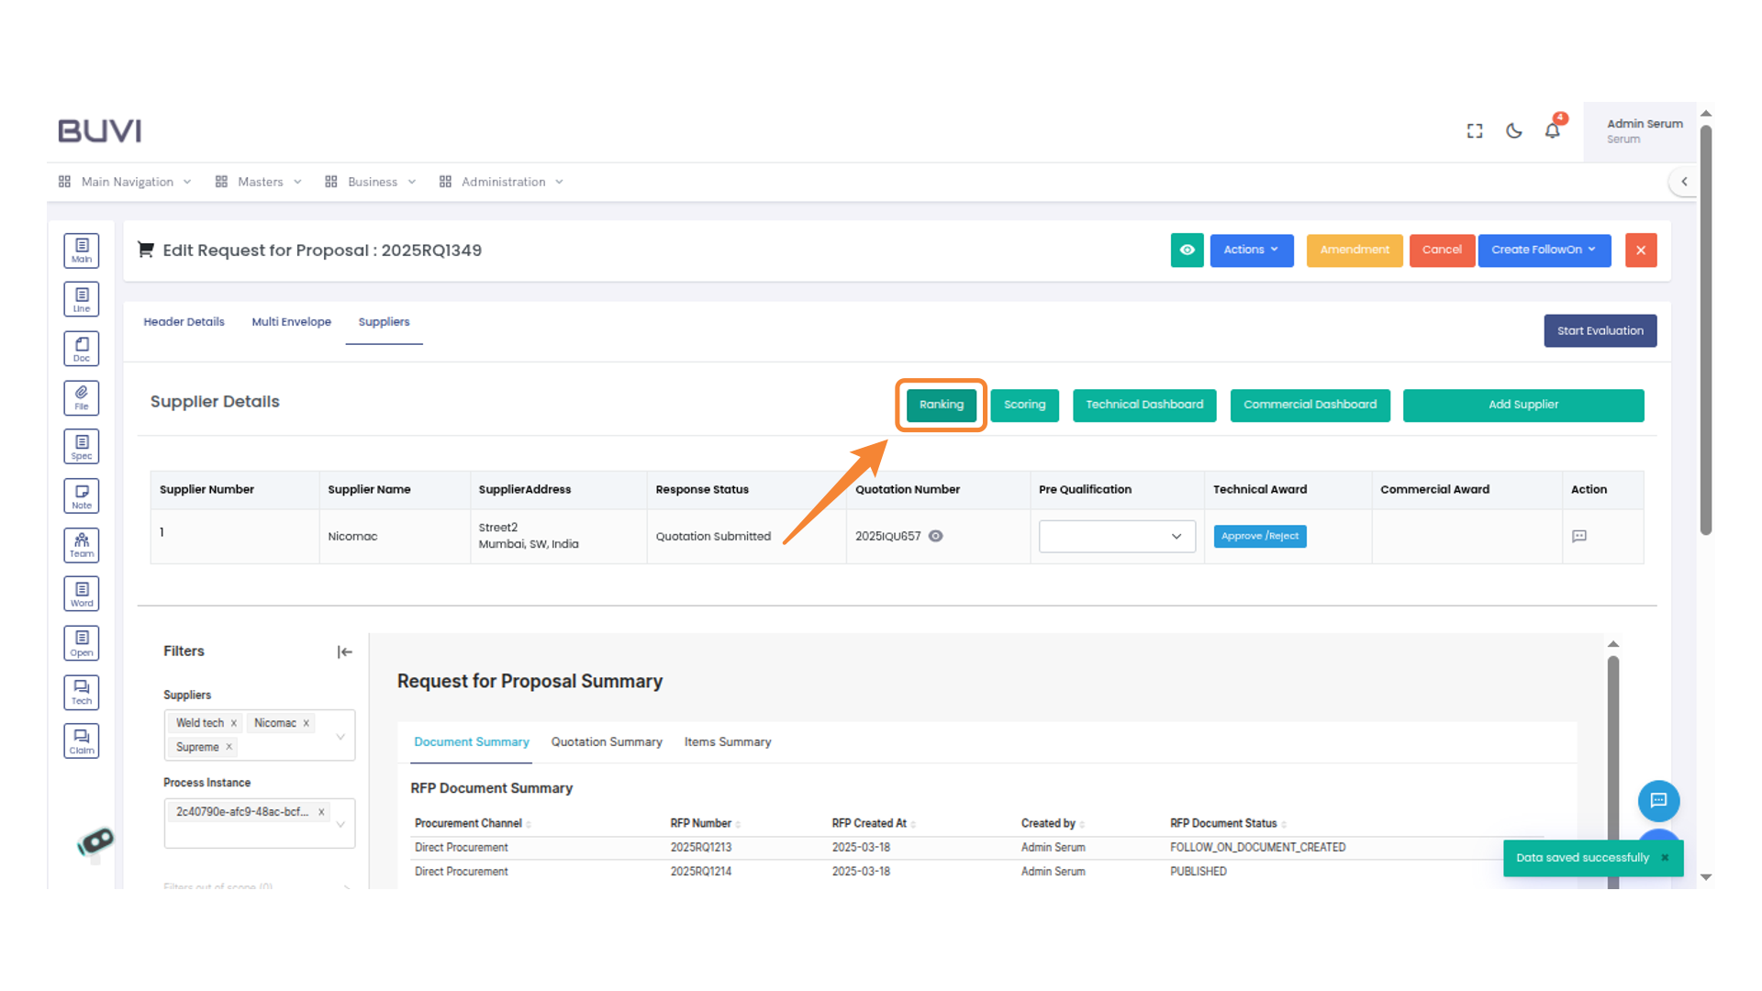Remove Weld tech supplier filter chip

pos(234,723)
